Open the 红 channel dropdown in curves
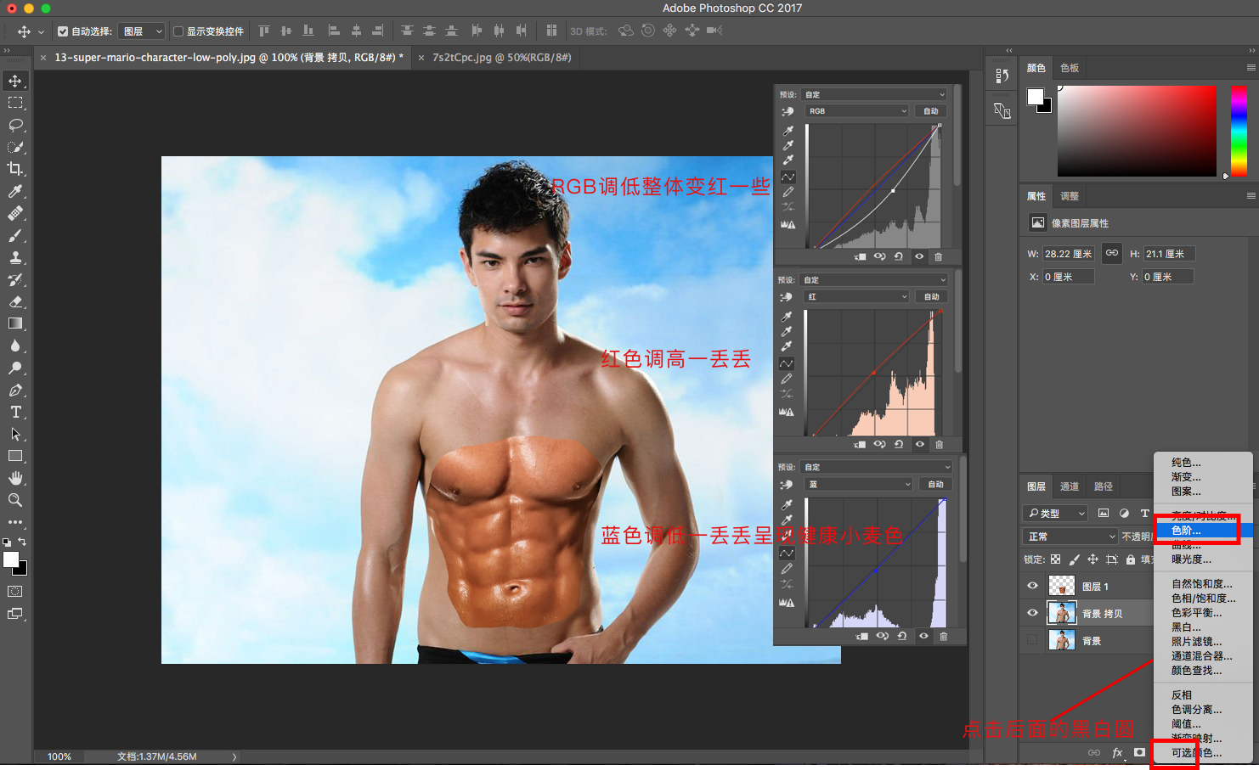Viewport: 1259px width, 770px height. click(x=856, y=296)
